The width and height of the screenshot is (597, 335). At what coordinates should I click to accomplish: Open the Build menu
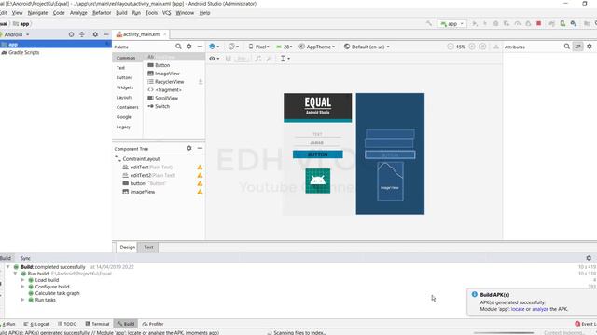coord(121,13)
